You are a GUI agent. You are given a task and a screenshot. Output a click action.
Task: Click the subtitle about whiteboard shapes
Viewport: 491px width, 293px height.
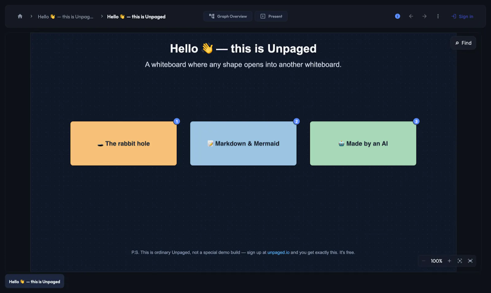click(243, 65)
